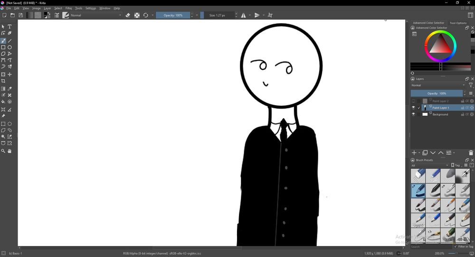
Task: Open layers panel options menu
Action: [471, 93]
